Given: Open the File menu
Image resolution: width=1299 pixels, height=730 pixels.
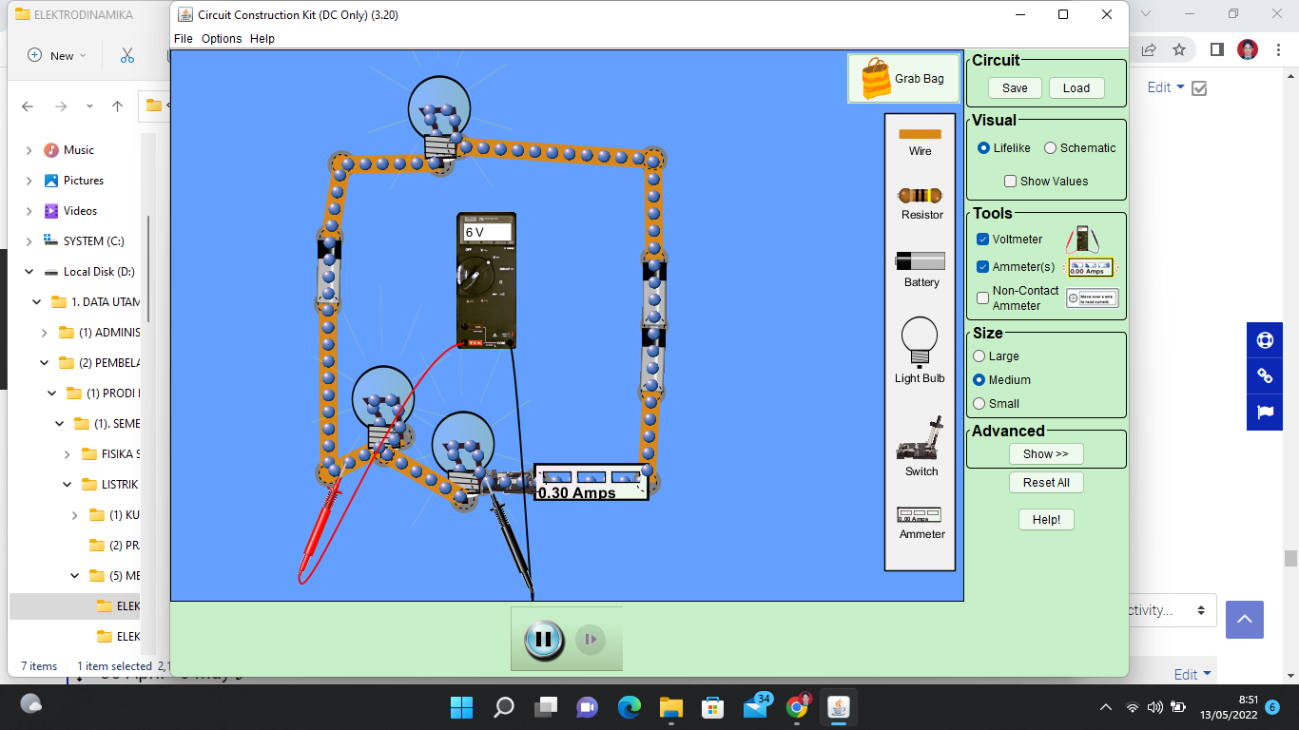Looking at the screenshot, I should [184, 39].
